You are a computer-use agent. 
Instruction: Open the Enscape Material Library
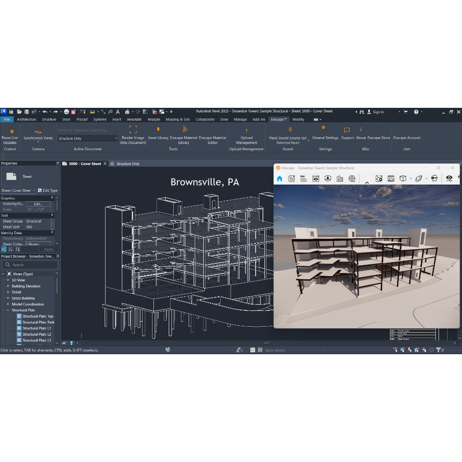(184, 129)
